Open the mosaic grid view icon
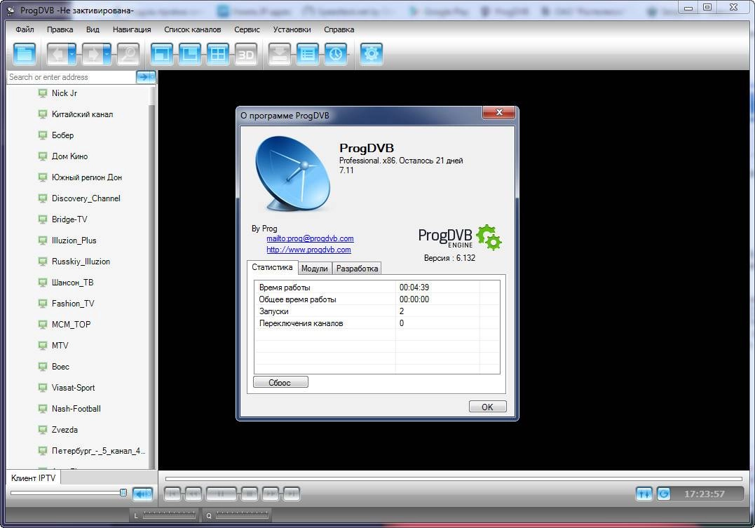The height and width of the screenshot is (528, 755). [217, 54]
